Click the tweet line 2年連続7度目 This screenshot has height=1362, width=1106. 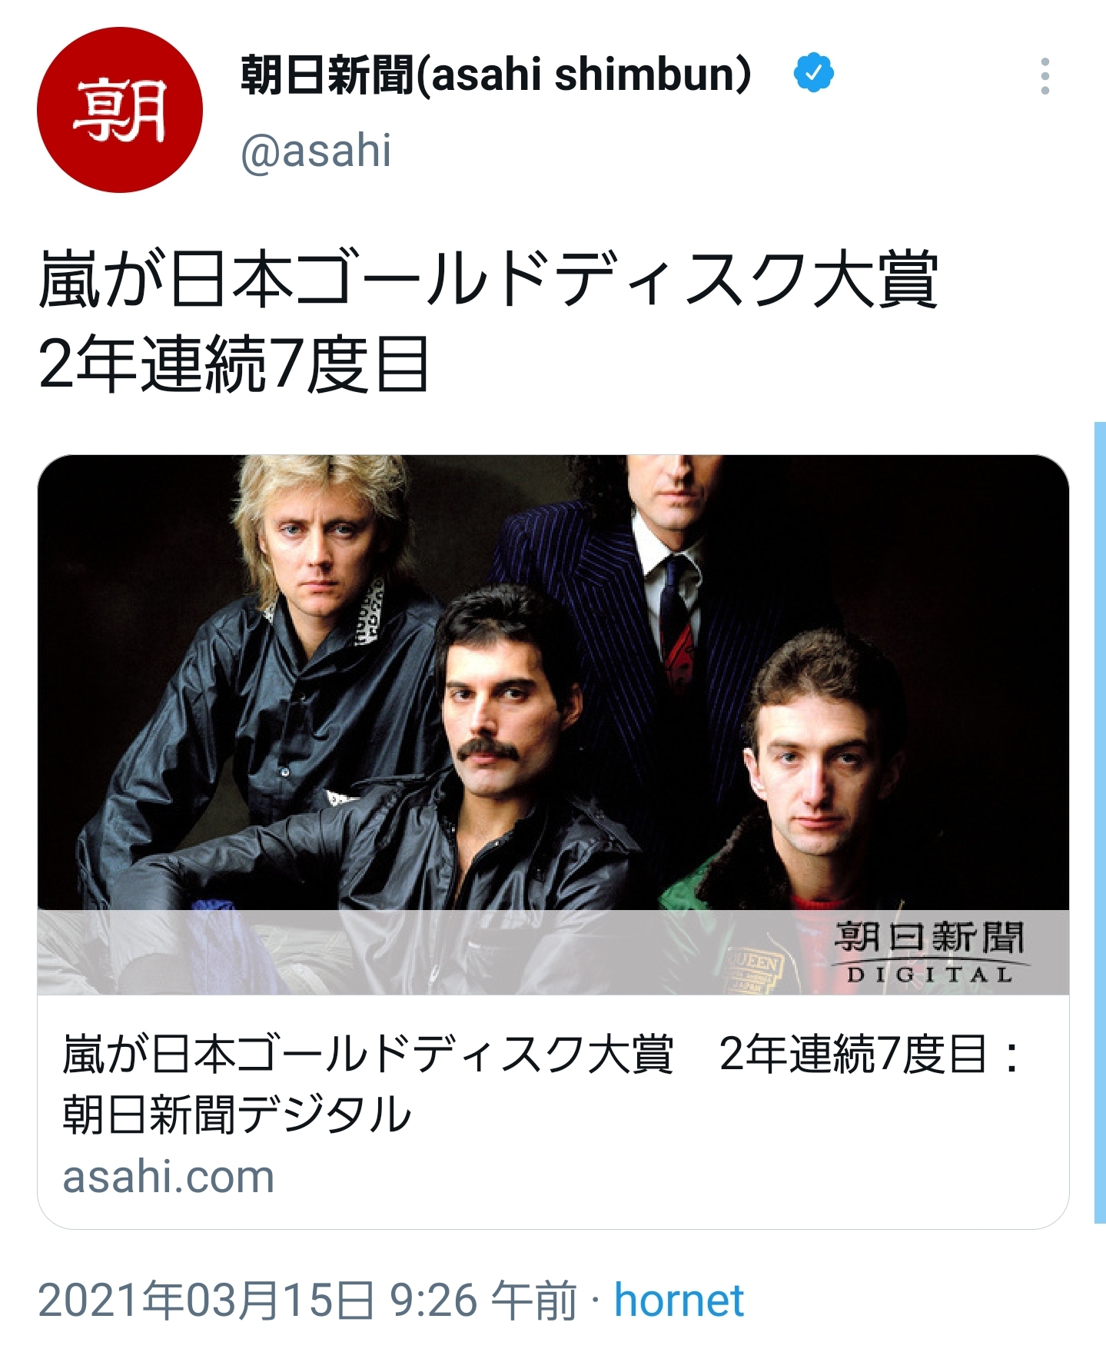tap(234, 364)
